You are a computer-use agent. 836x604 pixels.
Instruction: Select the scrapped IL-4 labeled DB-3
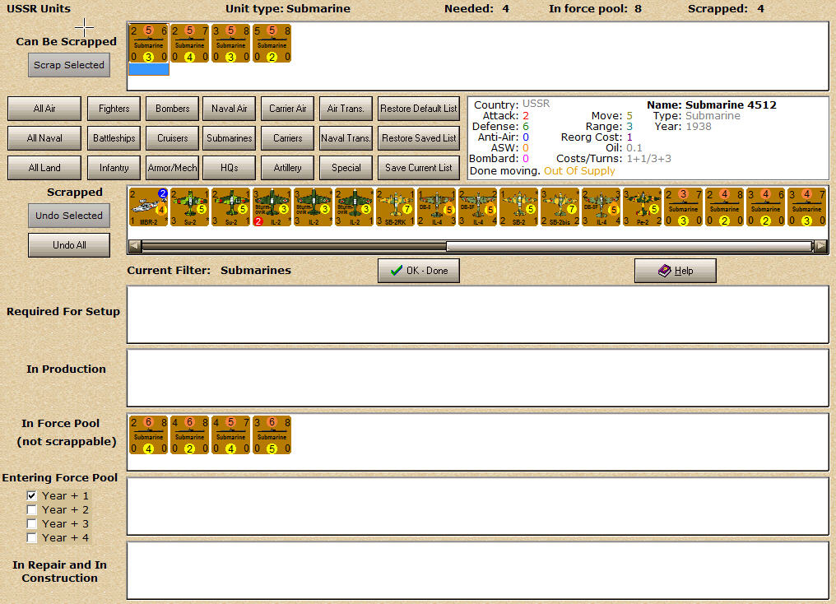(436, 207)
